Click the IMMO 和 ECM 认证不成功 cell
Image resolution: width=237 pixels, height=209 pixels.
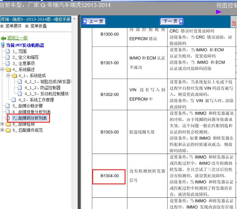point(147,63)
